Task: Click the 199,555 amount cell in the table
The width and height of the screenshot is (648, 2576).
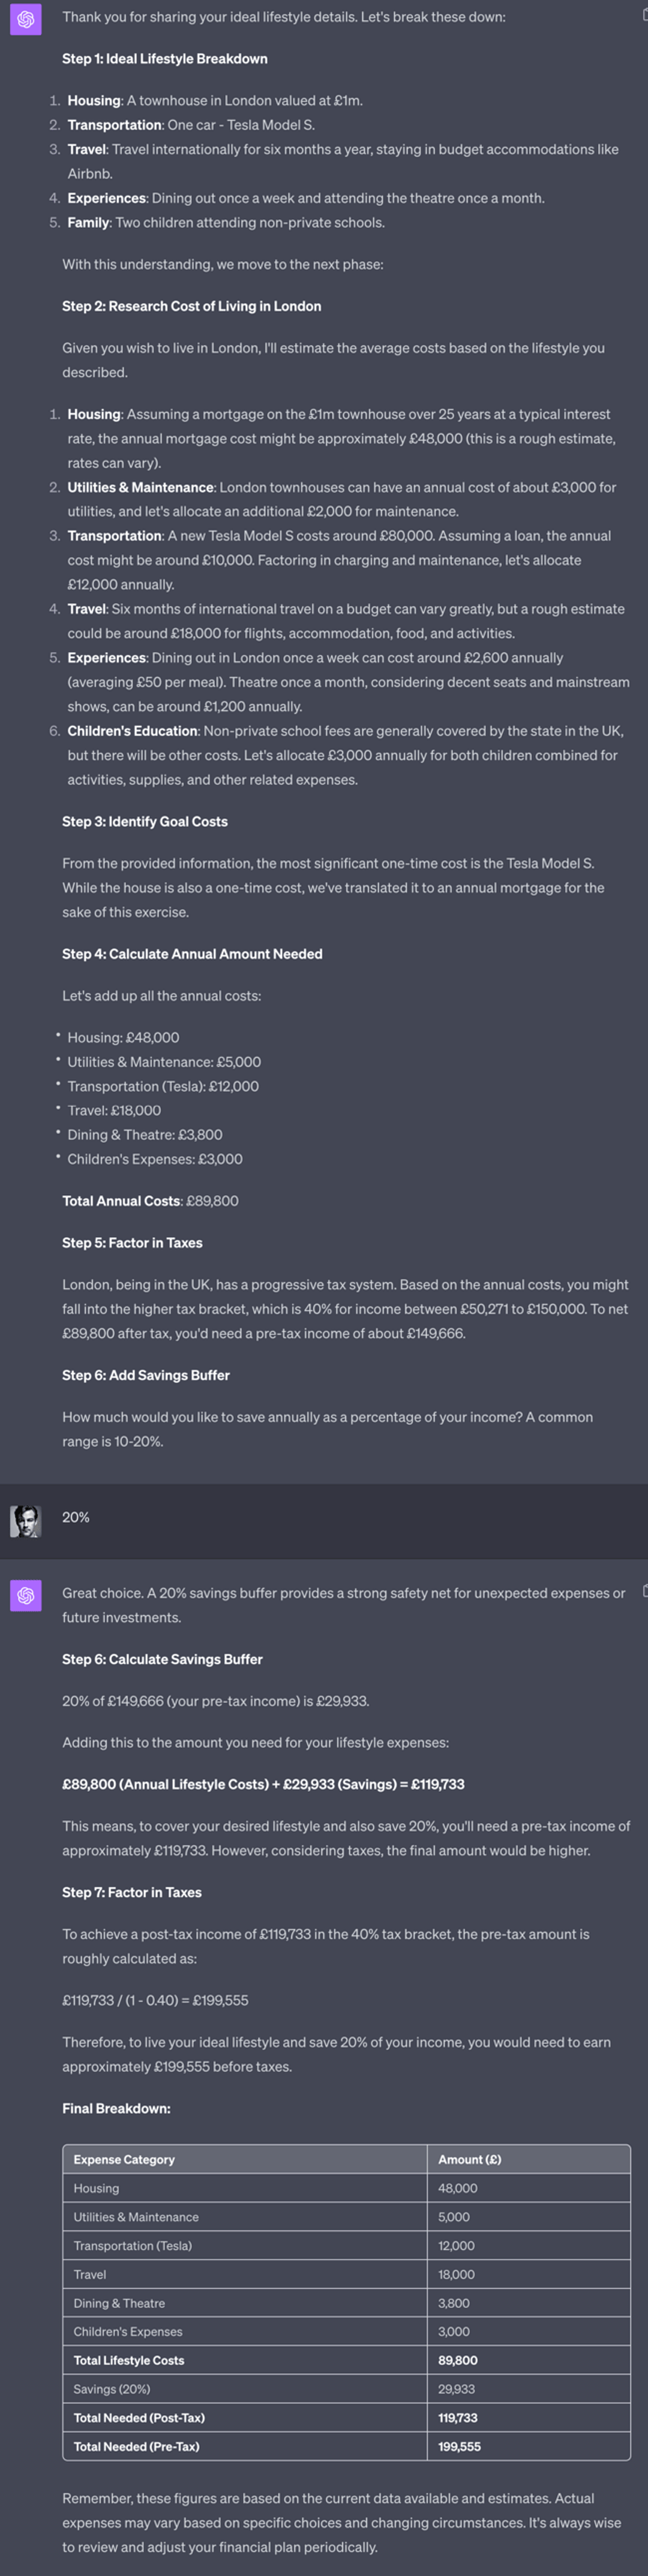Action: (459, 2446)
